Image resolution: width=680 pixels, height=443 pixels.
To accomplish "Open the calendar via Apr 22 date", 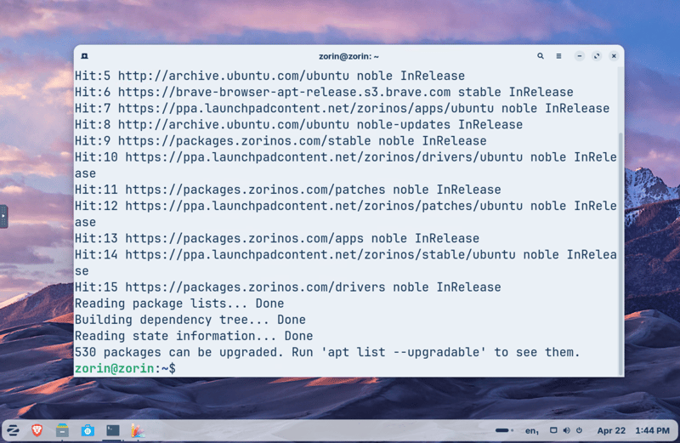I will (611, 431).
